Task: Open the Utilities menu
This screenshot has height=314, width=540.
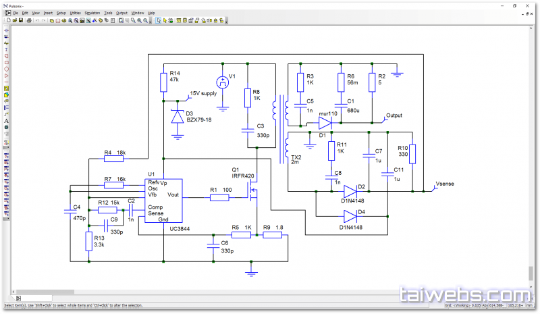Action: pyautogui.click(x=75, y=13)
